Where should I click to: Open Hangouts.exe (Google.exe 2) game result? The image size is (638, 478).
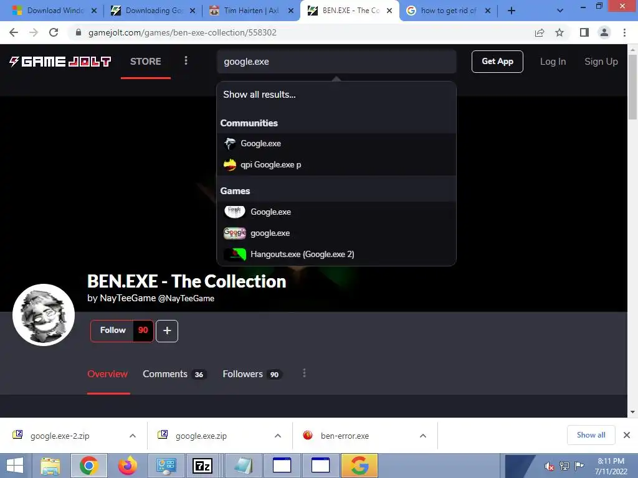[x=336, y=254]
